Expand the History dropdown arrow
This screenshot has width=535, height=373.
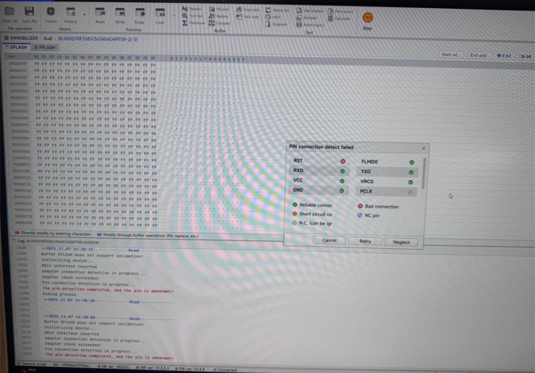pyautogui.click(x=84, y=14)
